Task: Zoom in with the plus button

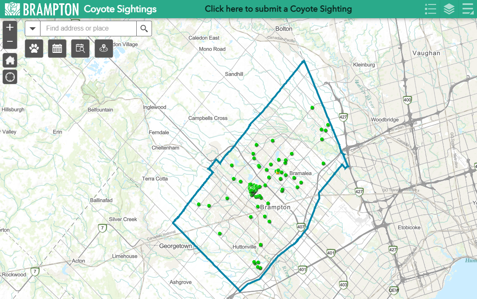Action: pos(9,27)
